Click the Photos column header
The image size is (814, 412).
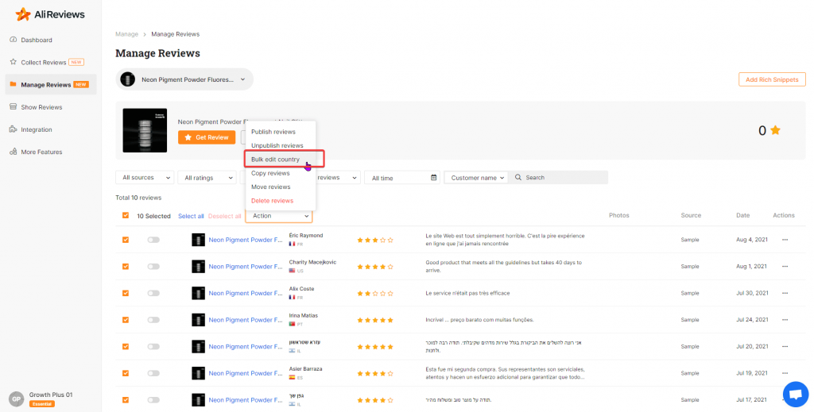point(618,215)
